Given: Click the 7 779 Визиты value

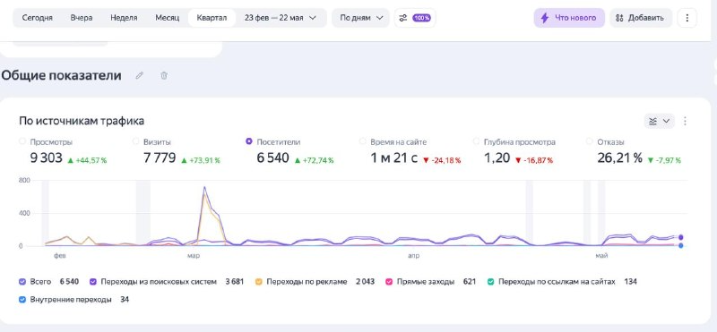Looking at the screenshot, I should click(x=160, y=158).
